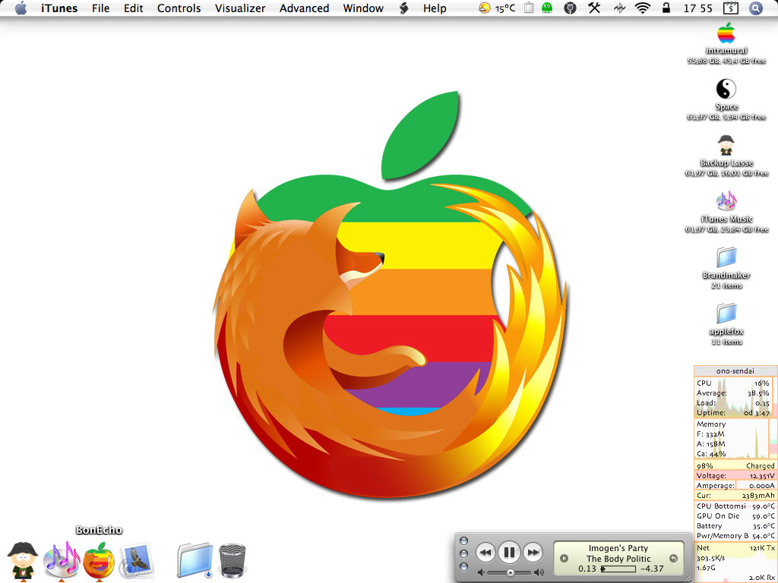Click the padlock menu bar icon
The image size is (778, 583).
tap(666, 8)
